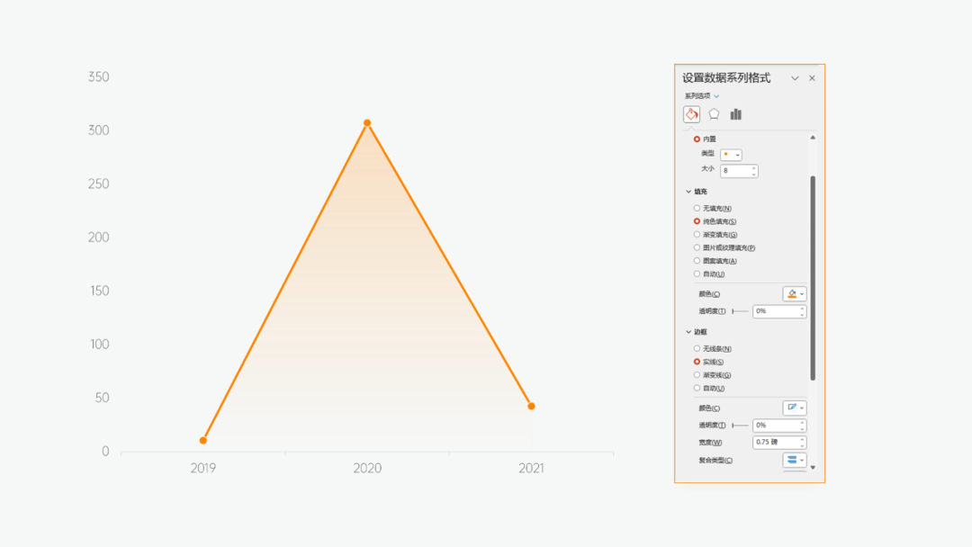Select the 无填充 (no fill) radio button
The width and height of the screenshot is (972, 547).
pos(697,209)
